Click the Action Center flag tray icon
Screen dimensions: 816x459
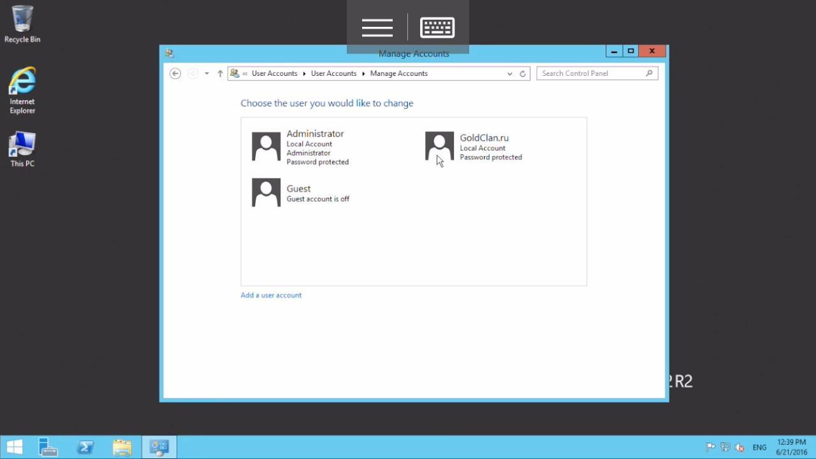point(710,448)
